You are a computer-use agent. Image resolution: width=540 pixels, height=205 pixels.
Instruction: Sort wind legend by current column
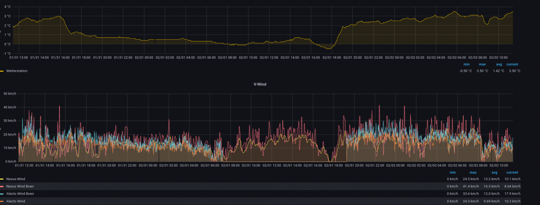tap(512, 172)
